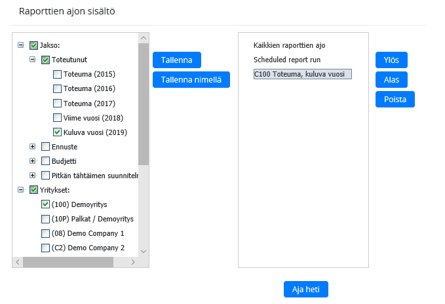
Task: Select the C100 Toteuma, kuluva vuosi item
Action: pos(302,74)
